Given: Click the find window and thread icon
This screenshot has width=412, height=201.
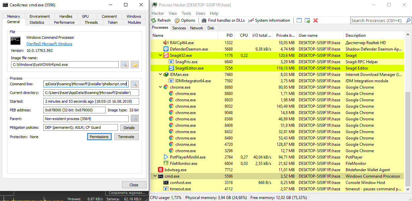Looking at the screenshot, I should pos(307,20).
